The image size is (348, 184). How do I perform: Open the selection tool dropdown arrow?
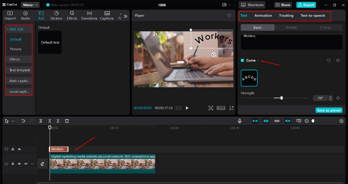(x=13, y=121)
